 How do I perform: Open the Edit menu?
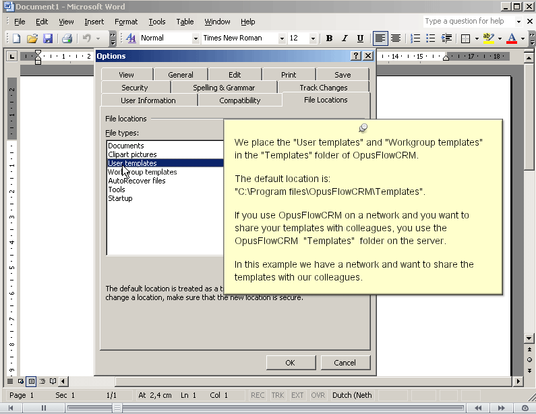pos(42,22)
